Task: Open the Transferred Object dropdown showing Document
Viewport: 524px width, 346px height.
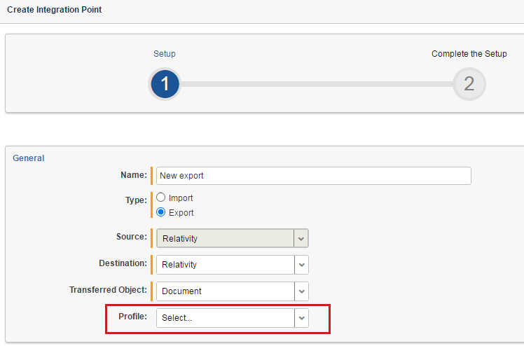Action: [x=233, y=291]
